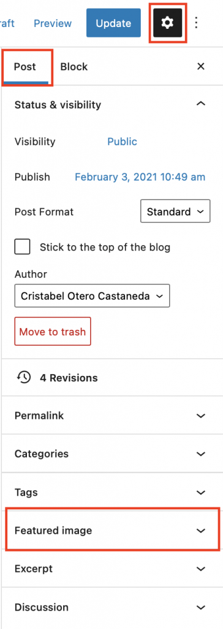
Task: Collapse the Status & visibility section
Action: tap(201, 104)
